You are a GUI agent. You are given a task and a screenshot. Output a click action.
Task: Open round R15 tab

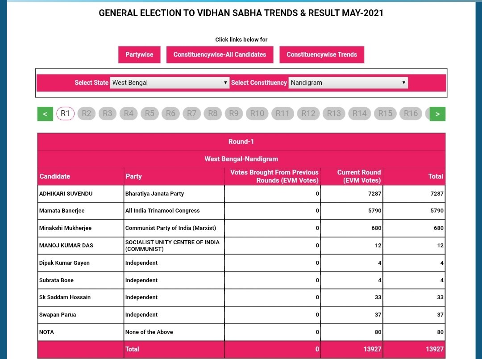point(385,113)
